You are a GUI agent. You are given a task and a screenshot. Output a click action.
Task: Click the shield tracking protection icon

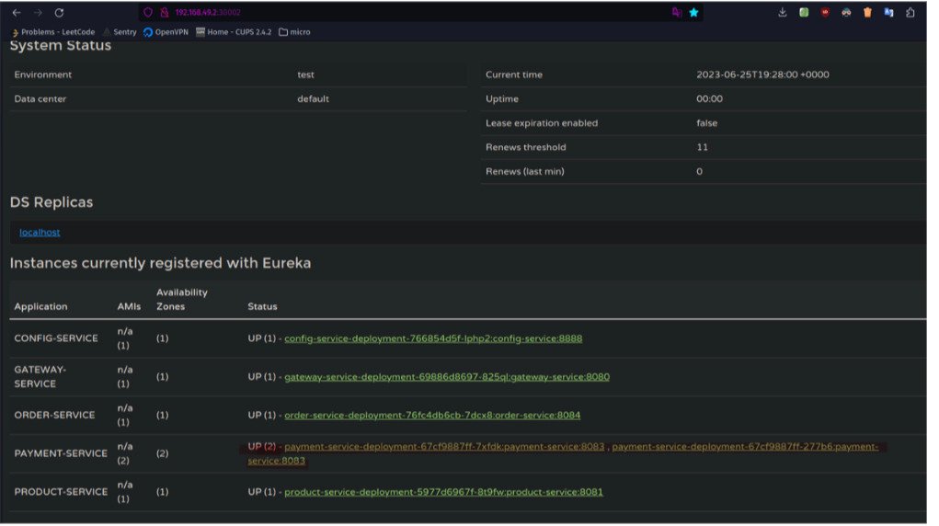pyautogui.click(x=148, y=12)
